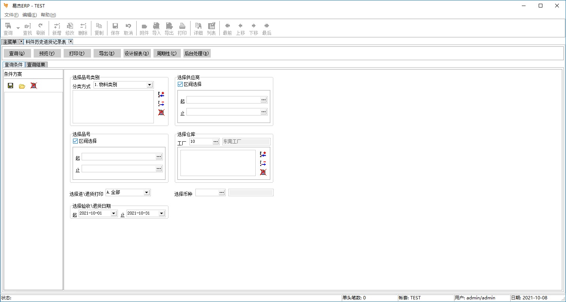
Task: Switch to the 查询结果 tab
Action: [x=36, y=65]
